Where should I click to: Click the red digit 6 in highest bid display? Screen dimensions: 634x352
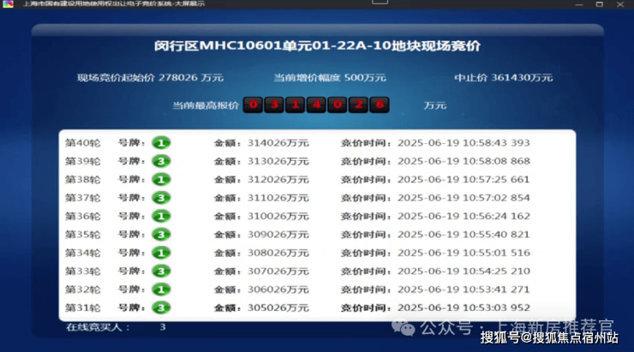point(380,105)
